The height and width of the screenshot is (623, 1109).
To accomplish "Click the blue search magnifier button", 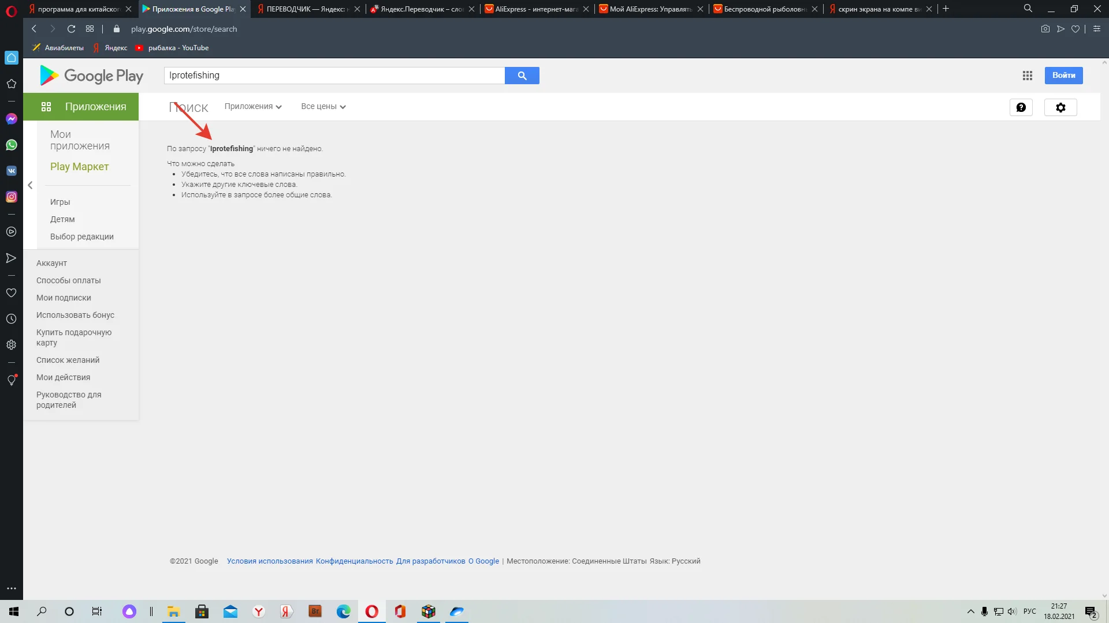I will click(x=522, y=76).
